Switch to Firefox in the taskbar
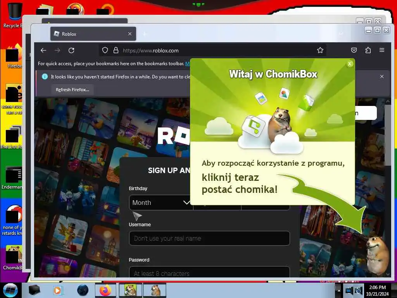 click(105, 290)
